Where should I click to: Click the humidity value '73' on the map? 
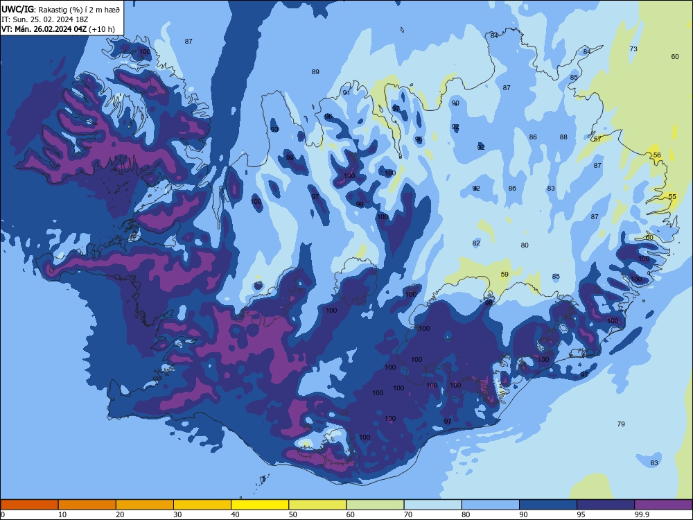click(633, 49)
